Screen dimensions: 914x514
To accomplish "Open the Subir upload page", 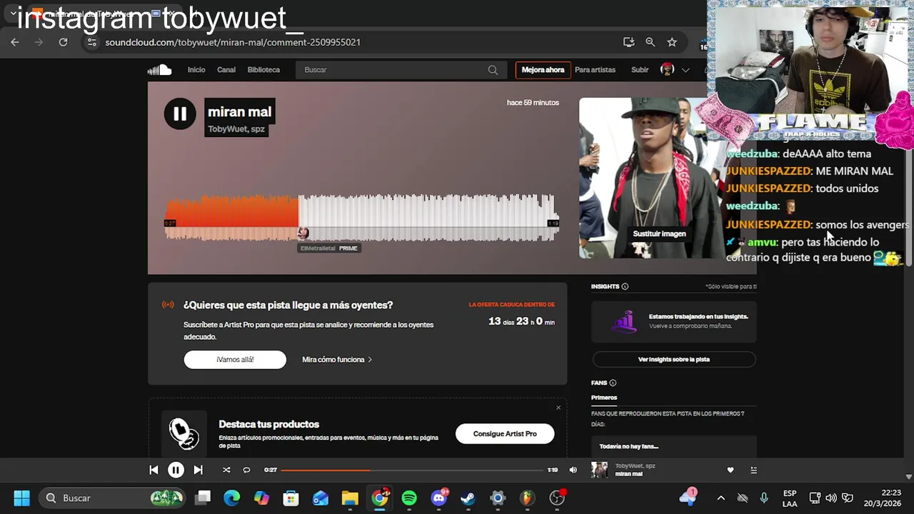I will (x=640, y=70).
